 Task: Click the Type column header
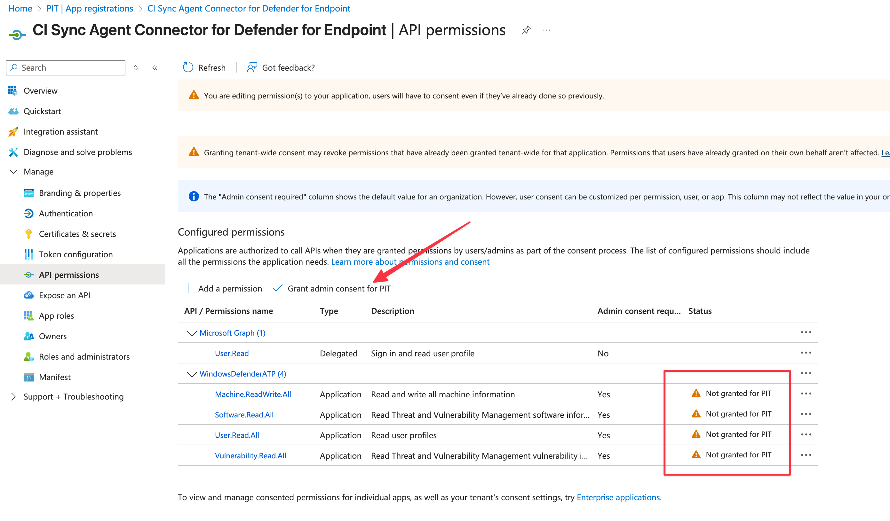click(x=329, y=311)
